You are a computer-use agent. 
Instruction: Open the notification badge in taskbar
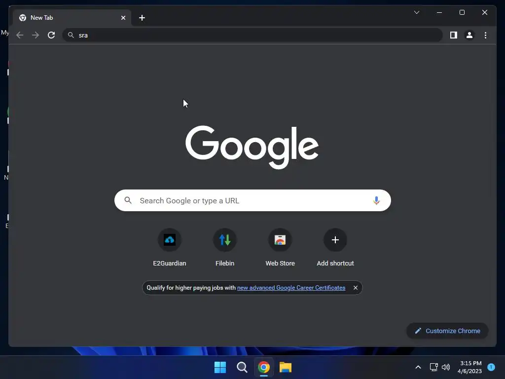[491, 367]
